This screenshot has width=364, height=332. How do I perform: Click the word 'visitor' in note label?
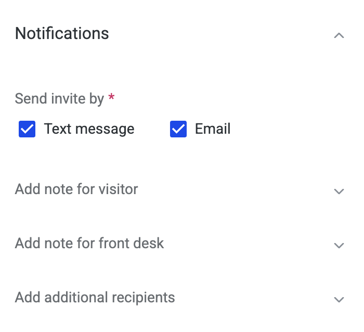118,189
